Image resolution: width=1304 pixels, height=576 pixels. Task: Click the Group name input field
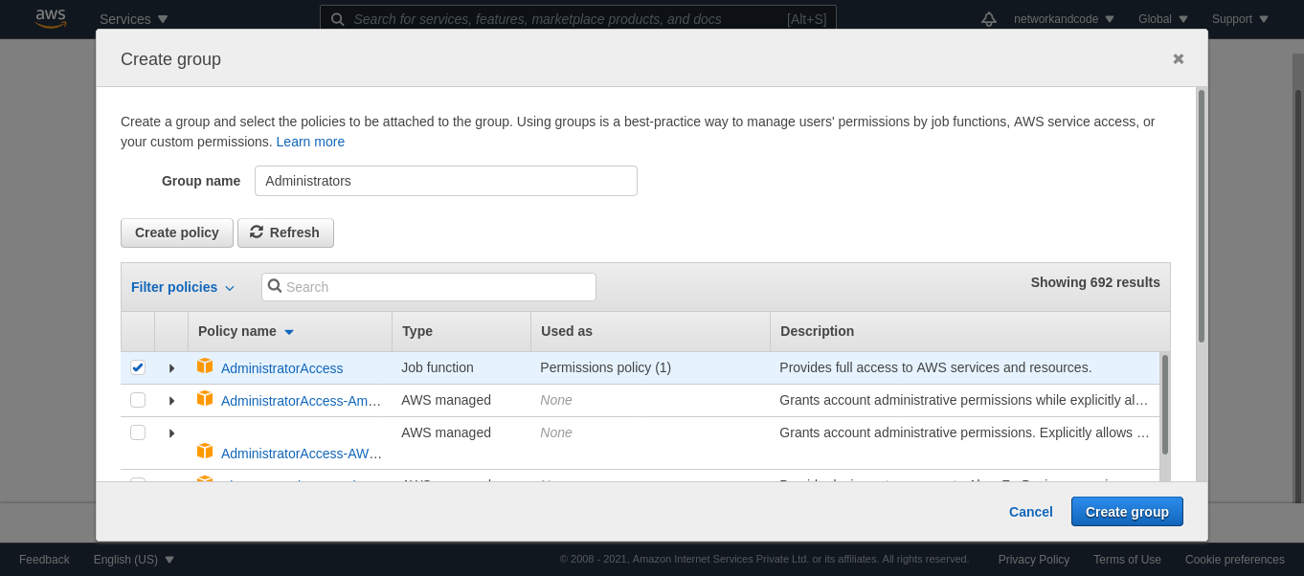446,181
